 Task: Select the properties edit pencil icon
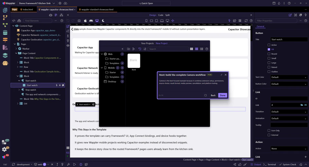(x=290, y=15)
